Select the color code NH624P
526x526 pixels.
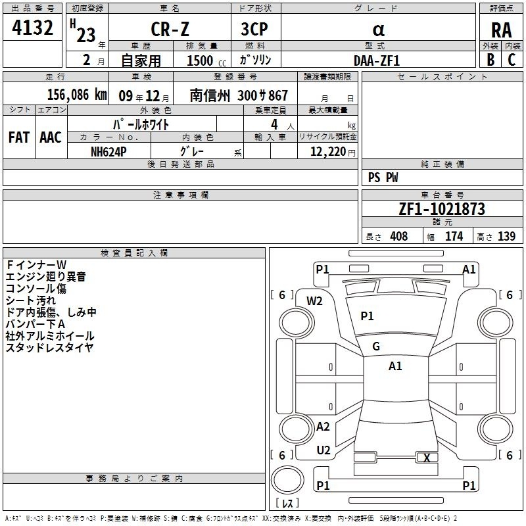coord(109,151)
